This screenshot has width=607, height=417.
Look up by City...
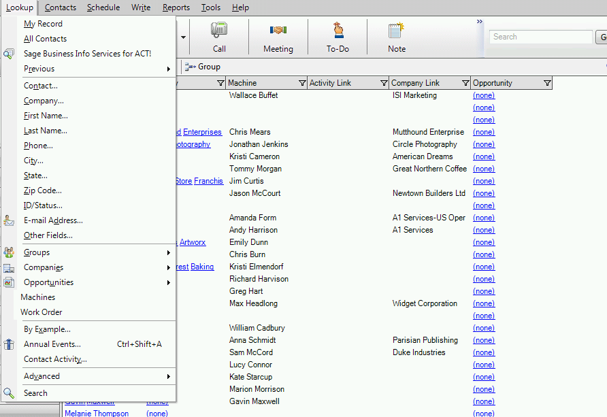[x=33, y=161]
